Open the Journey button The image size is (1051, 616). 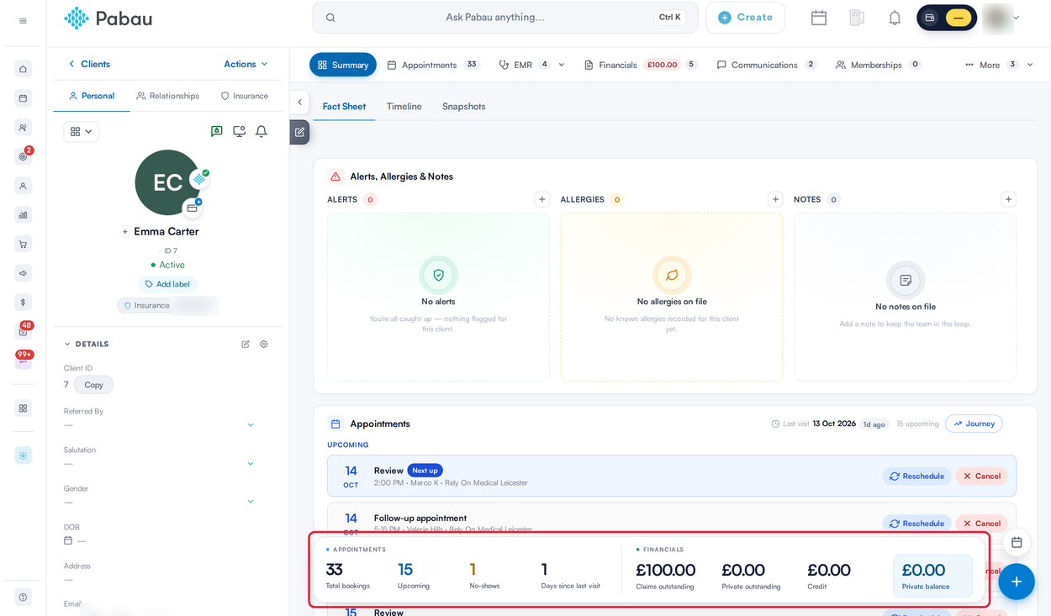(974, 424)
